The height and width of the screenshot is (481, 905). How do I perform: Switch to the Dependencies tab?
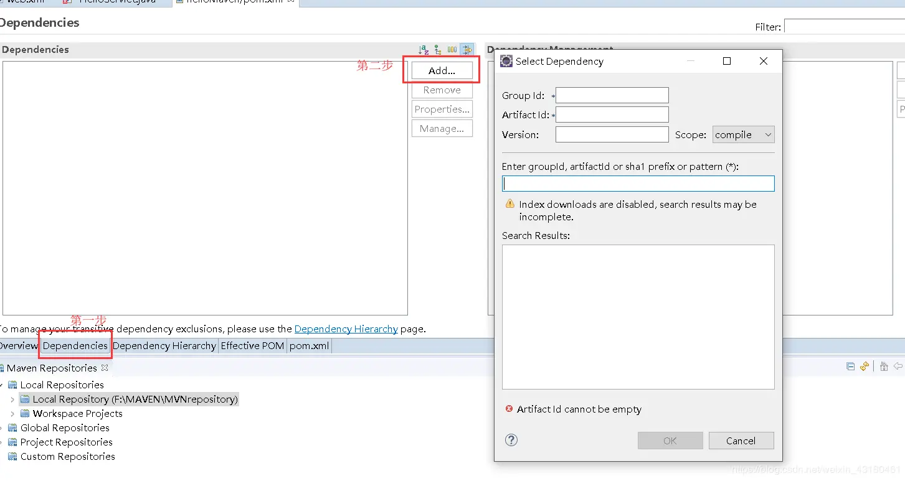(x=75, y=345)
